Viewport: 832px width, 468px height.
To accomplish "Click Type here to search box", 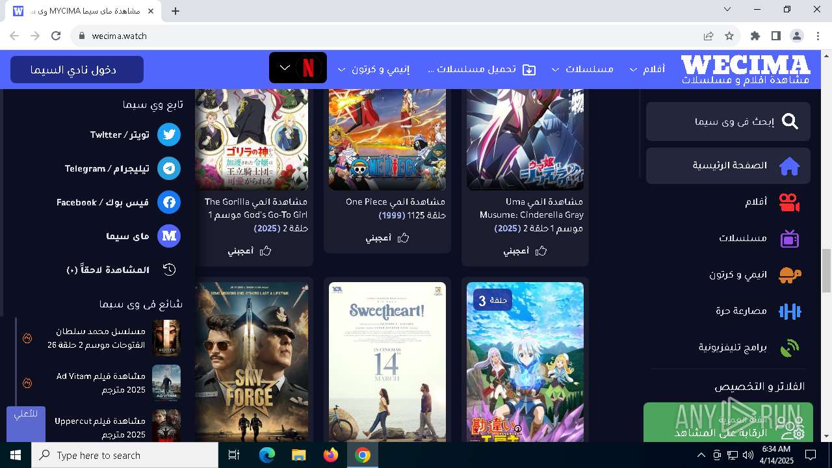I will click(x=125, y=455).
